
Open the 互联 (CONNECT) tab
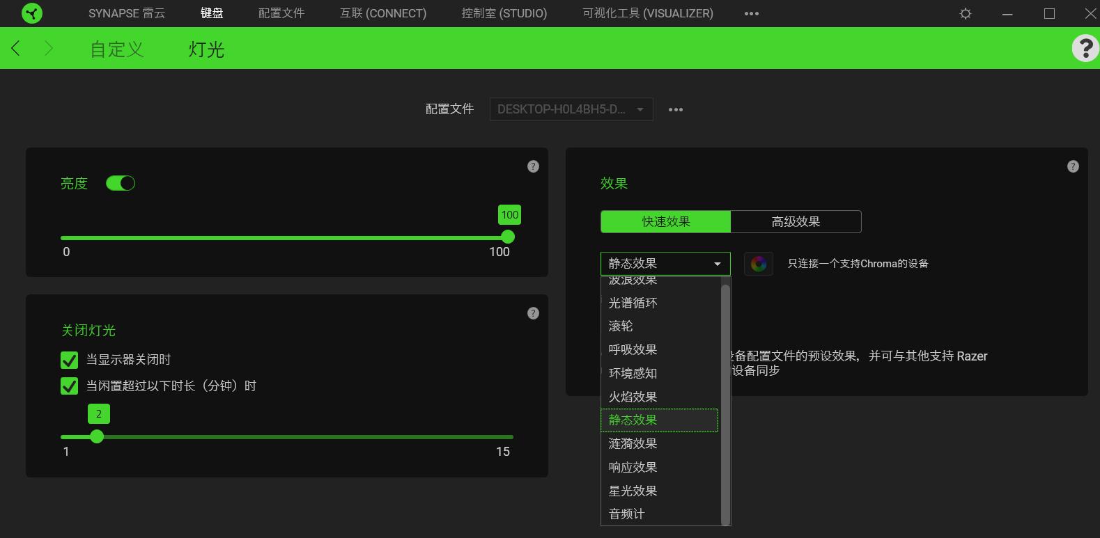coord(383,13)
